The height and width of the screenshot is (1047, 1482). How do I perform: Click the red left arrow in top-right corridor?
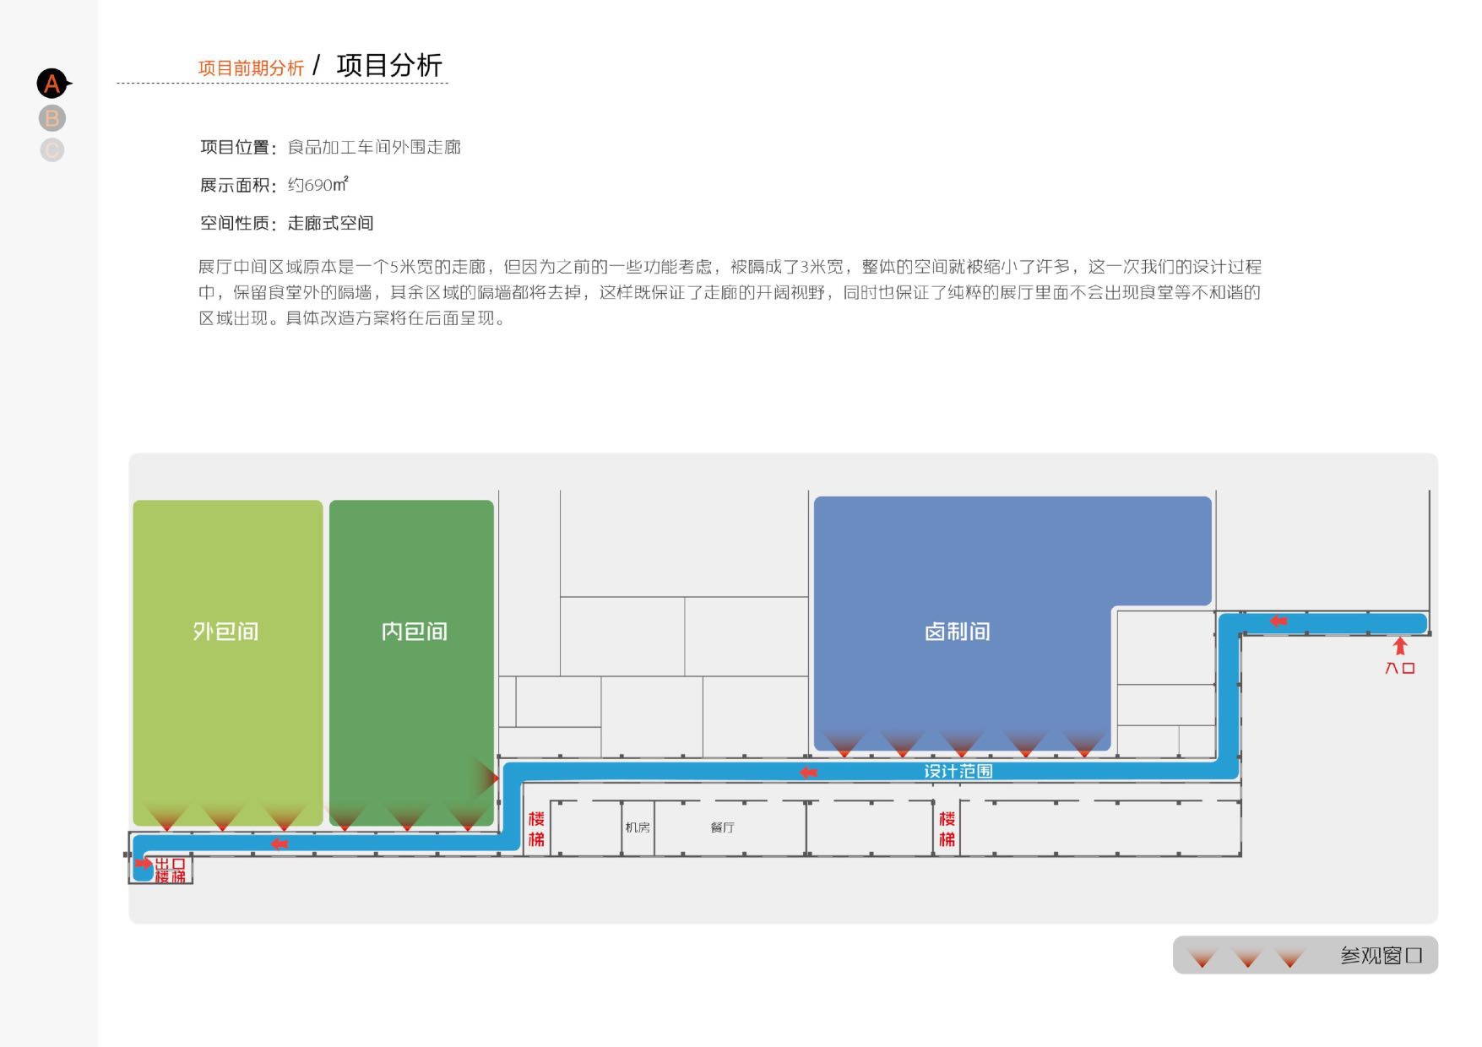coord(1278,621)
